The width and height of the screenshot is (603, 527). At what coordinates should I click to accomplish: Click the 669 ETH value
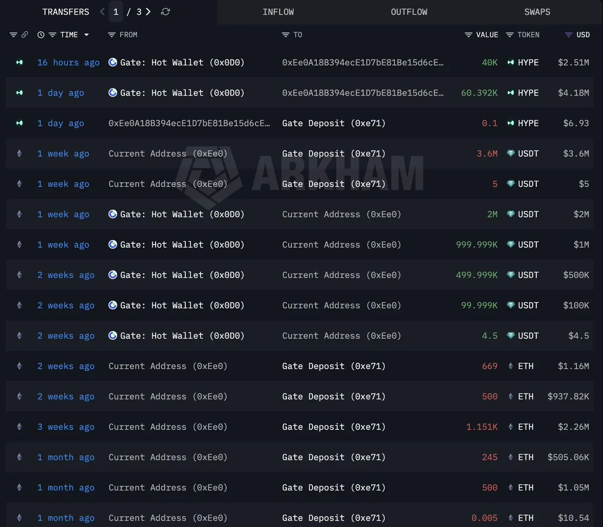pyautogui.click(x=489, y=366)
